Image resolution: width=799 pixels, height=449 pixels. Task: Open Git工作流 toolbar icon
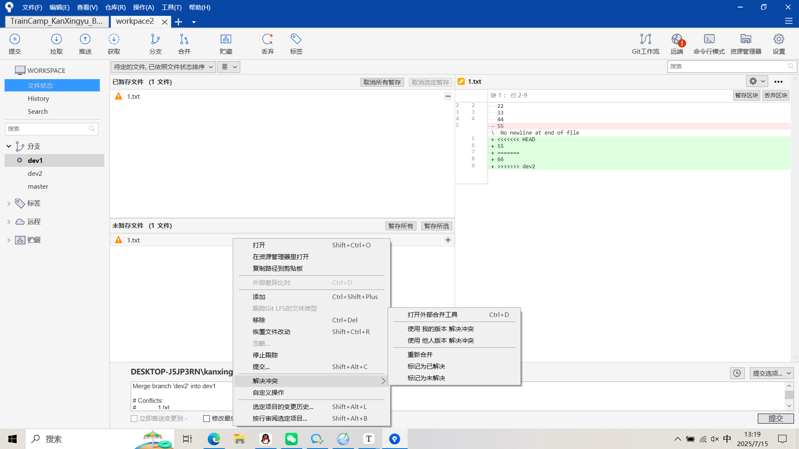pos(645,44)
